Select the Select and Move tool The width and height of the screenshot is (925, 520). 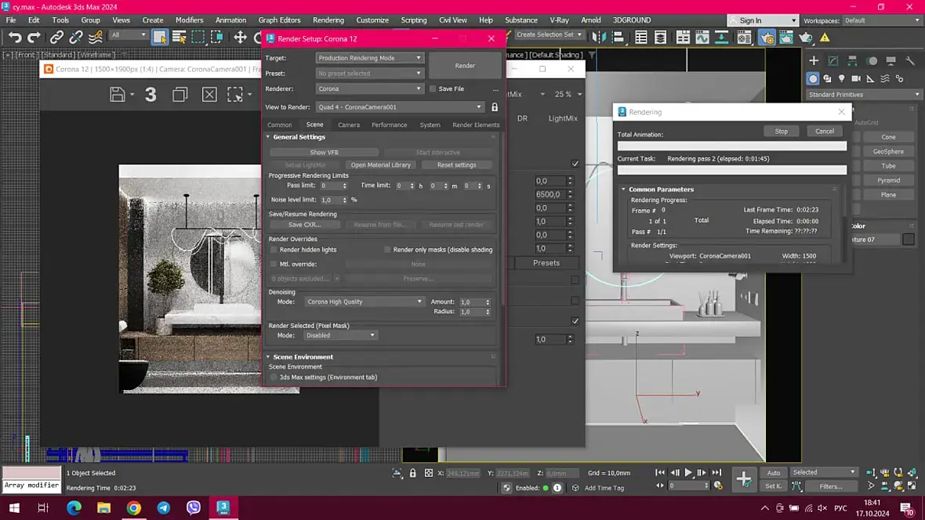click(240, 37)
